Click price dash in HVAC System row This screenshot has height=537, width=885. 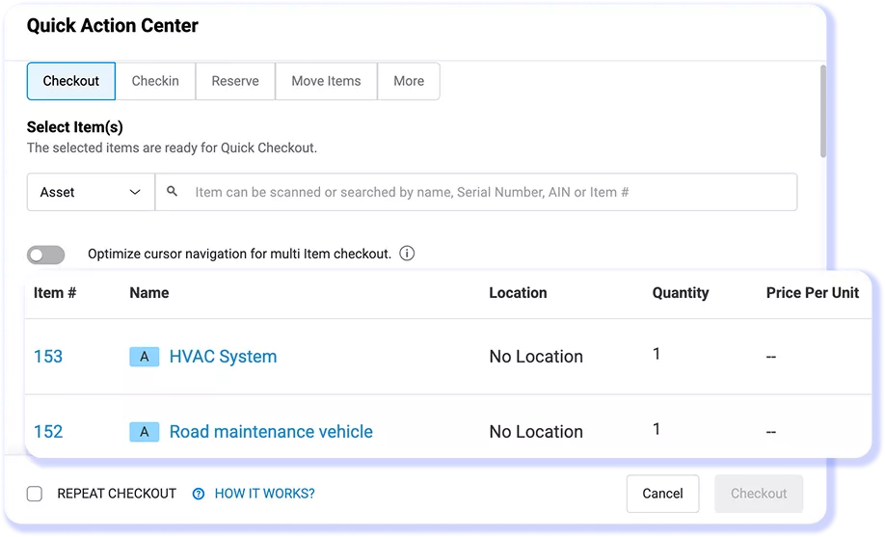[771, 357]
